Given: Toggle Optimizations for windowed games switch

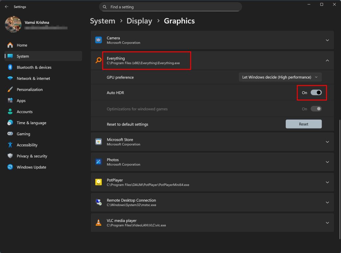Looking at the screenshot, I should click(316, 109).
